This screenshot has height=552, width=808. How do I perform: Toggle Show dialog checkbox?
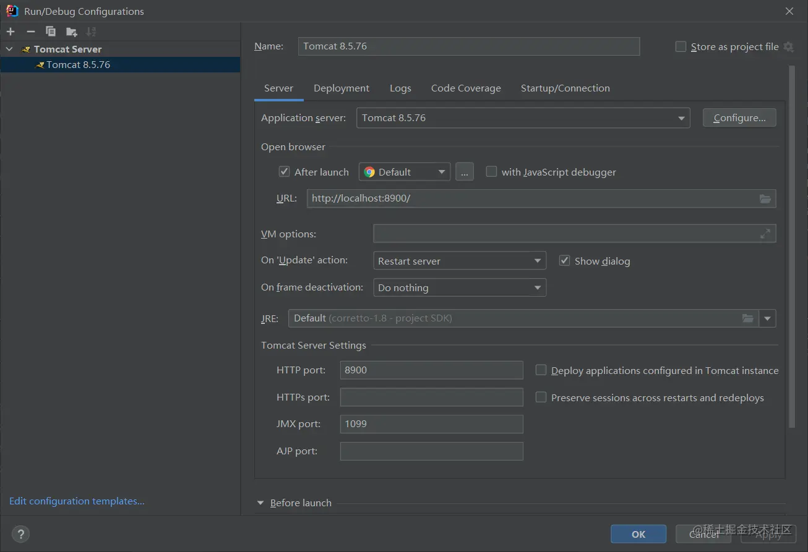coord(564,261)
